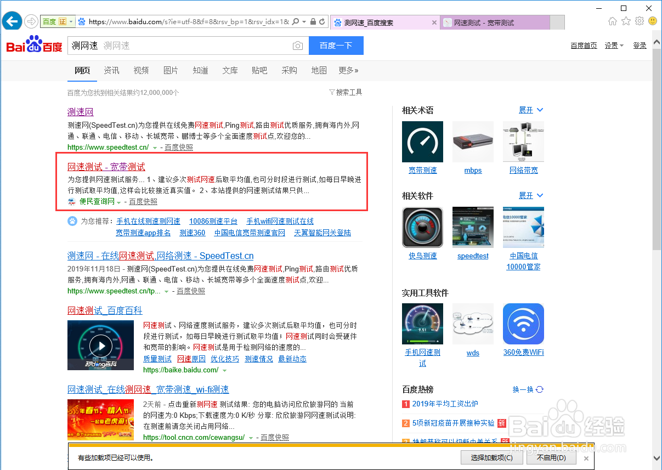
Task: Click the search query input box
Action: pos(188,46)
